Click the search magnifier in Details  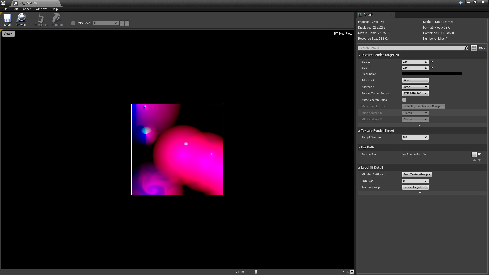[x=466, y=48]
